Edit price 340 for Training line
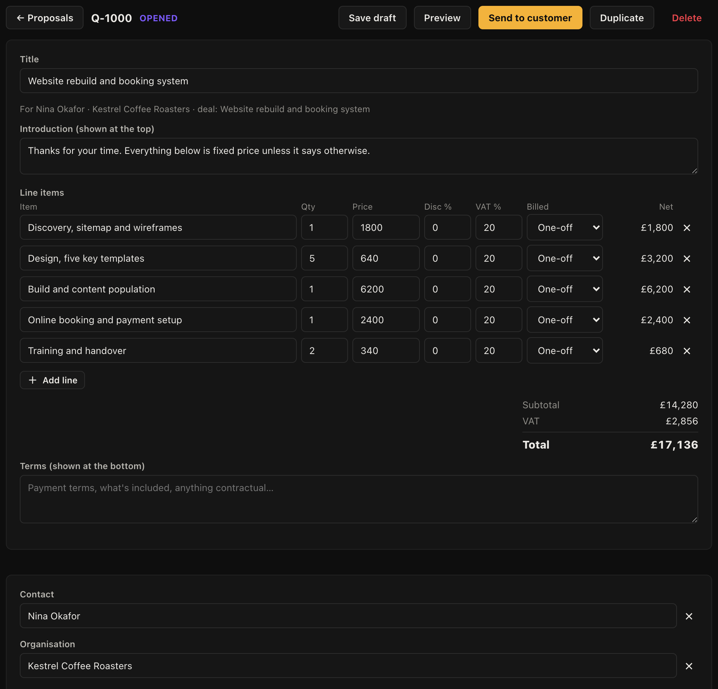Screen dimensions: 718x689 tap(386, 350)
